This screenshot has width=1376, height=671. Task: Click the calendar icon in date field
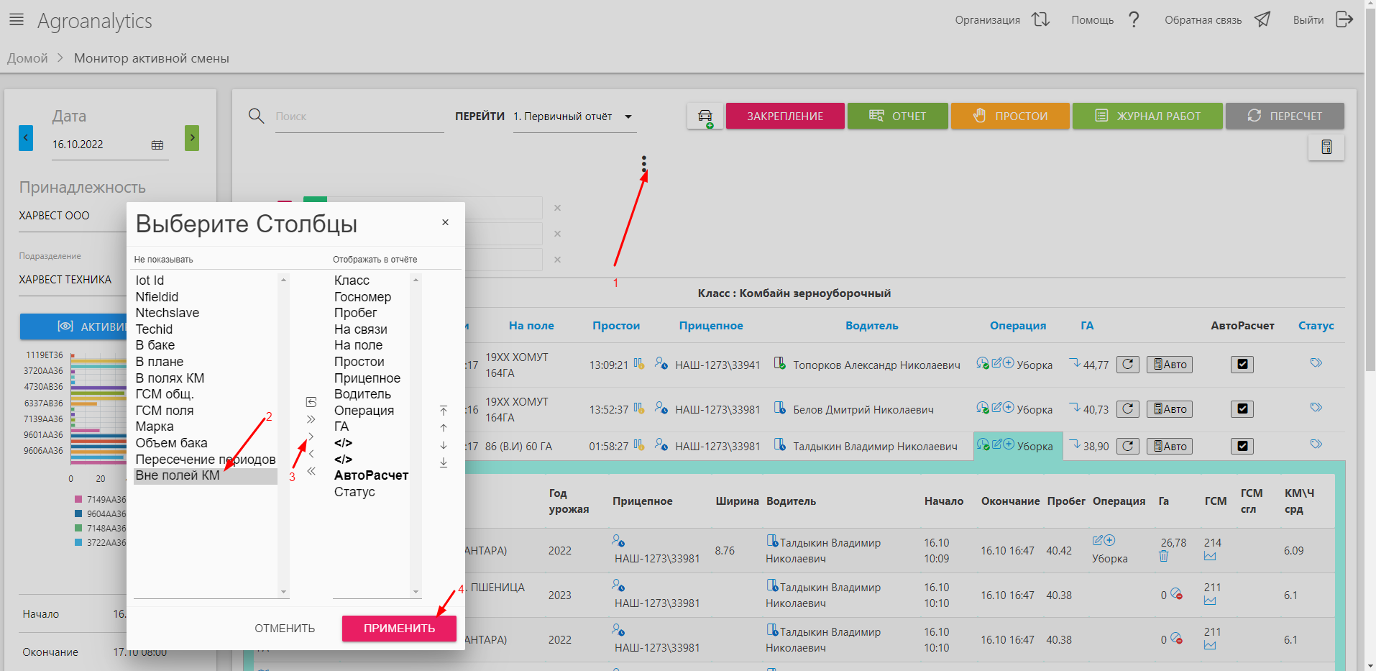(157, 145)
